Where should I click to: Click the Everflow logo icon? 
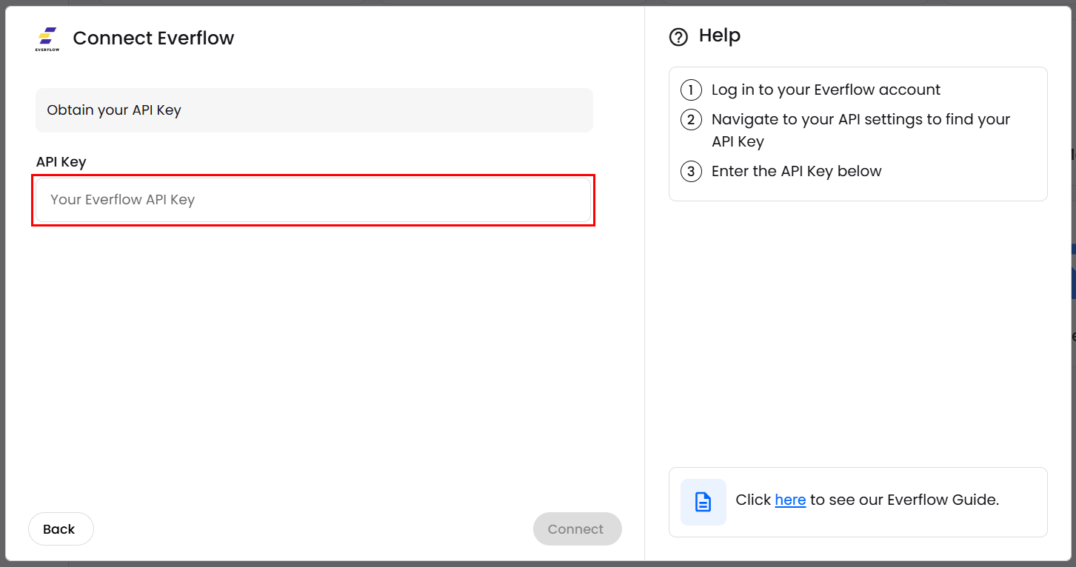point(47,38)
